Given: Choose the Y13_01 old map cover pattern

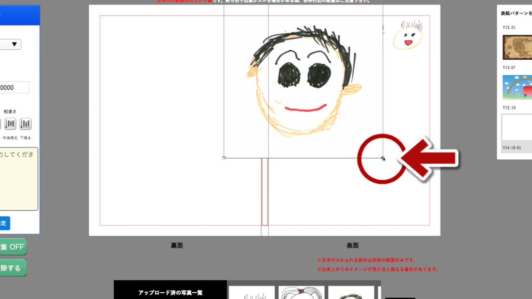Looking at the screenshot, I should click(x=517, y=47).
